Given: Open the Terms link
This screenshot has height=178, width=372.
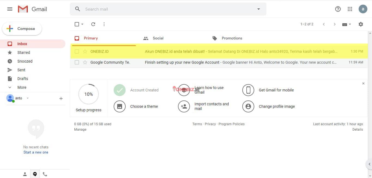Looking at the screenshot, I should (197, 124).
